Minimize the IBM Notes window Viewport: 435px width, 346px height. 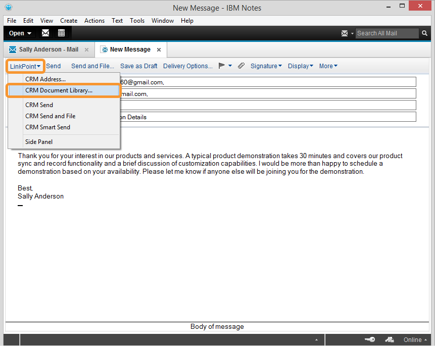(389, 7)
